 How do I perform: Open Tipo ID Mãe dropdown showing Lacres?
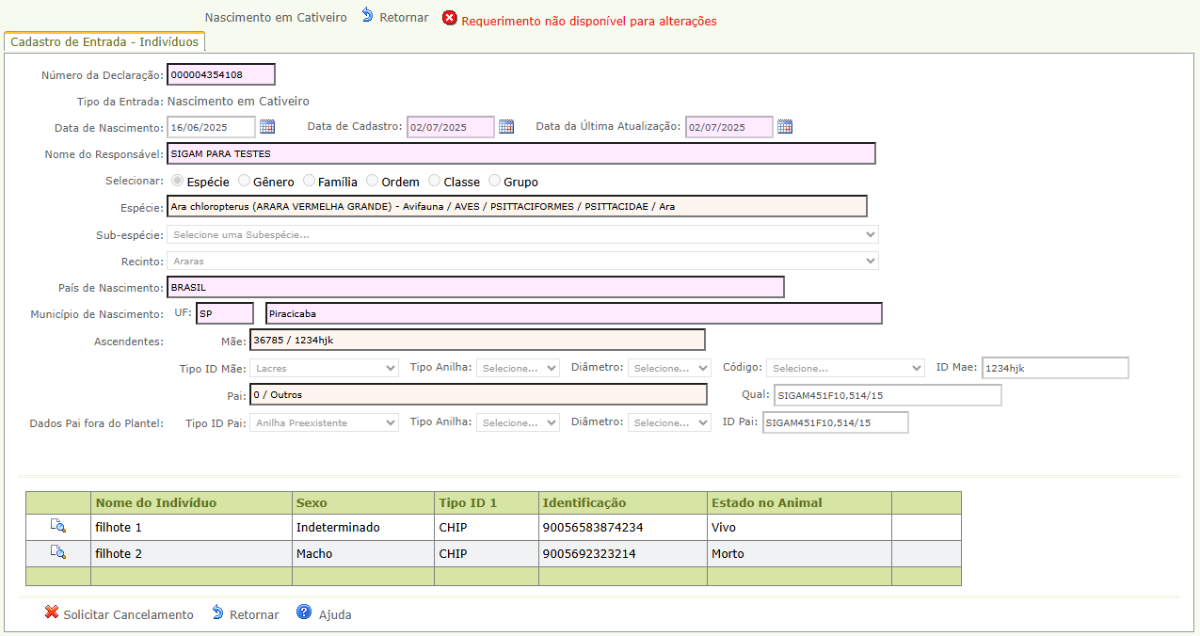[324, 368]
